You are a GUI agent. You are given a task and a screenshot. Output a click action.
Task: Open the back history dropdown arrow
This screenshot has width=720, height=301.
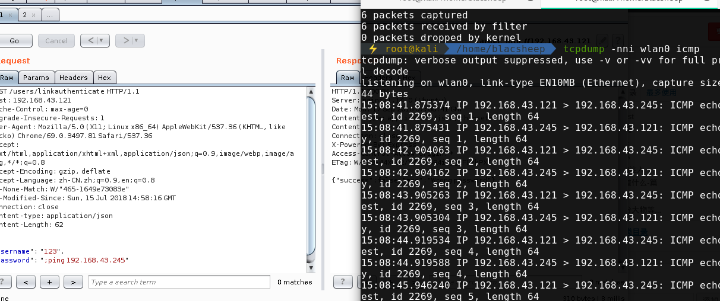[x=102, y=41]
